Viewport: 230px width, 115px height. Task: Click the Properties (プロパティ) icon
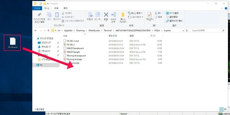coord(149,15)
